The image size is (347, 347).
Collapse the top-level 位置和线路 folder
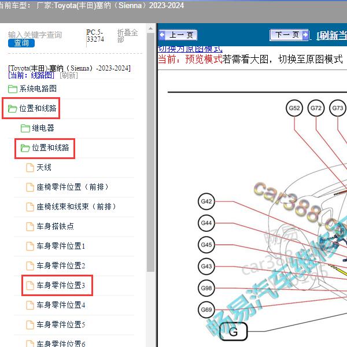38,108
